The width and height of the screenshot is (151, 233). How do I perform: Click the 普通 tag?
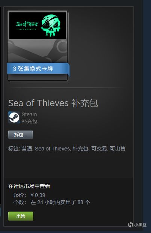pos(27,149)
